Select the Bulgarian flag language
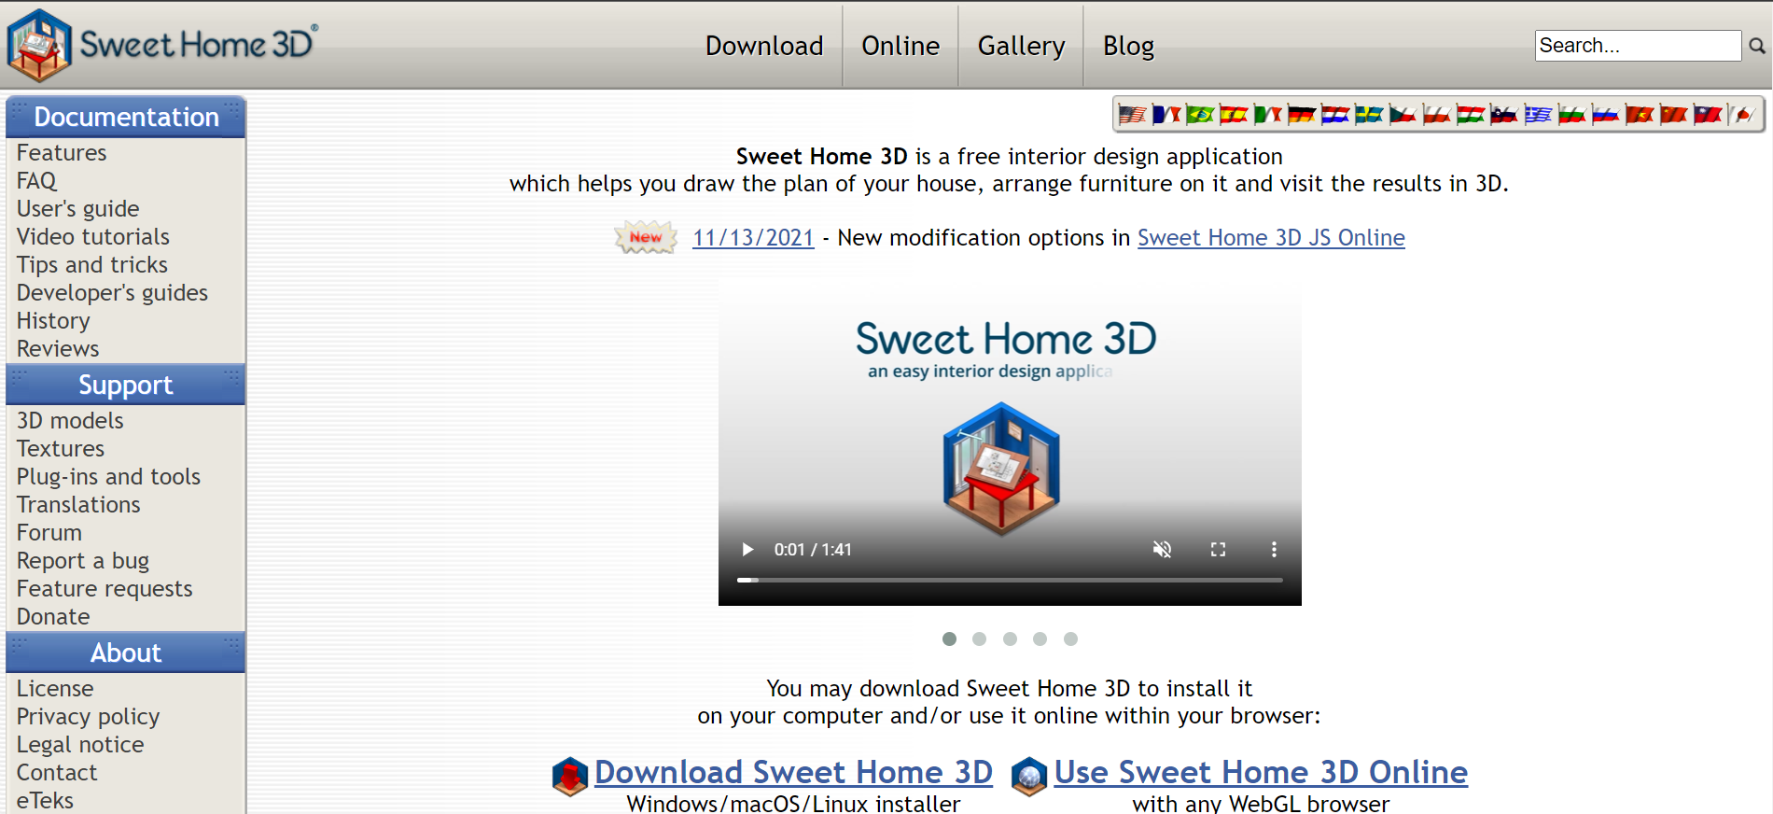Image resolution: width=1773 pixels, height=814 pixels. [x=1571, y=115]
